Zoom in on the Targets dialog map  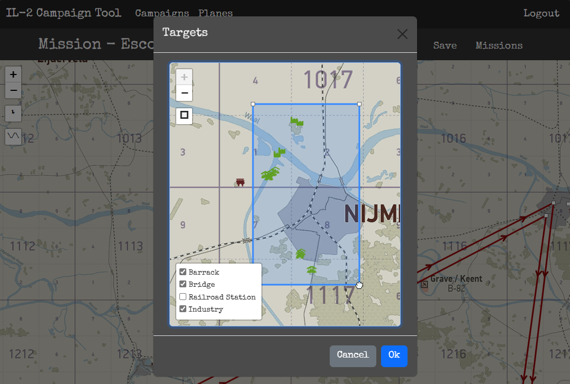tap(184, 77)
